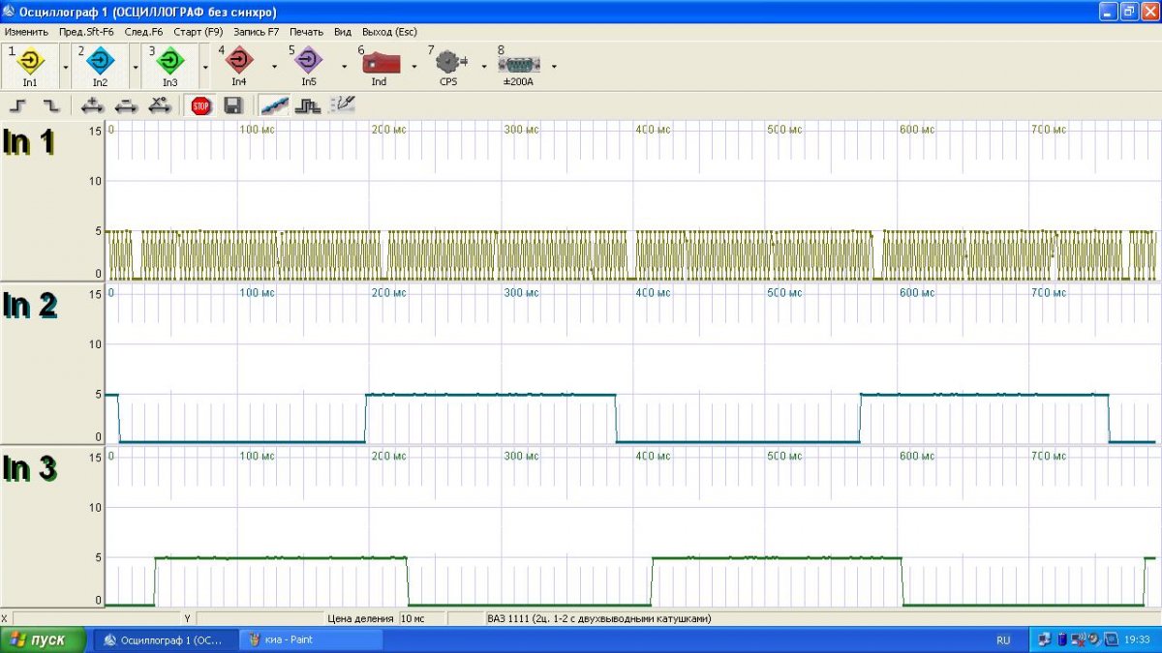Click the red STOP button in toolbar
The image size is (1162, 653).
[x=200, y=105]
